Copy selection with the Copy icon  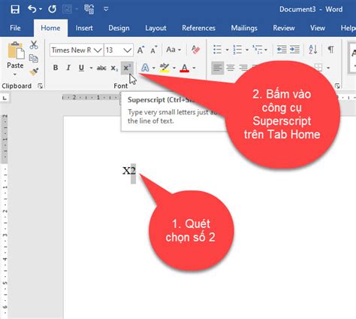34,59
